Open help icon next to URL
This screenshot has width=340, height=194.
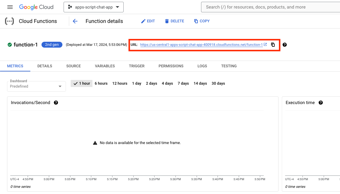click(x=284, y=45)
